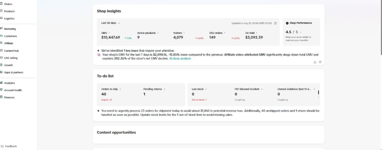This screenshot has width=382, height=150.
Task: Click the LIVE selling icon
Action: 1,58
